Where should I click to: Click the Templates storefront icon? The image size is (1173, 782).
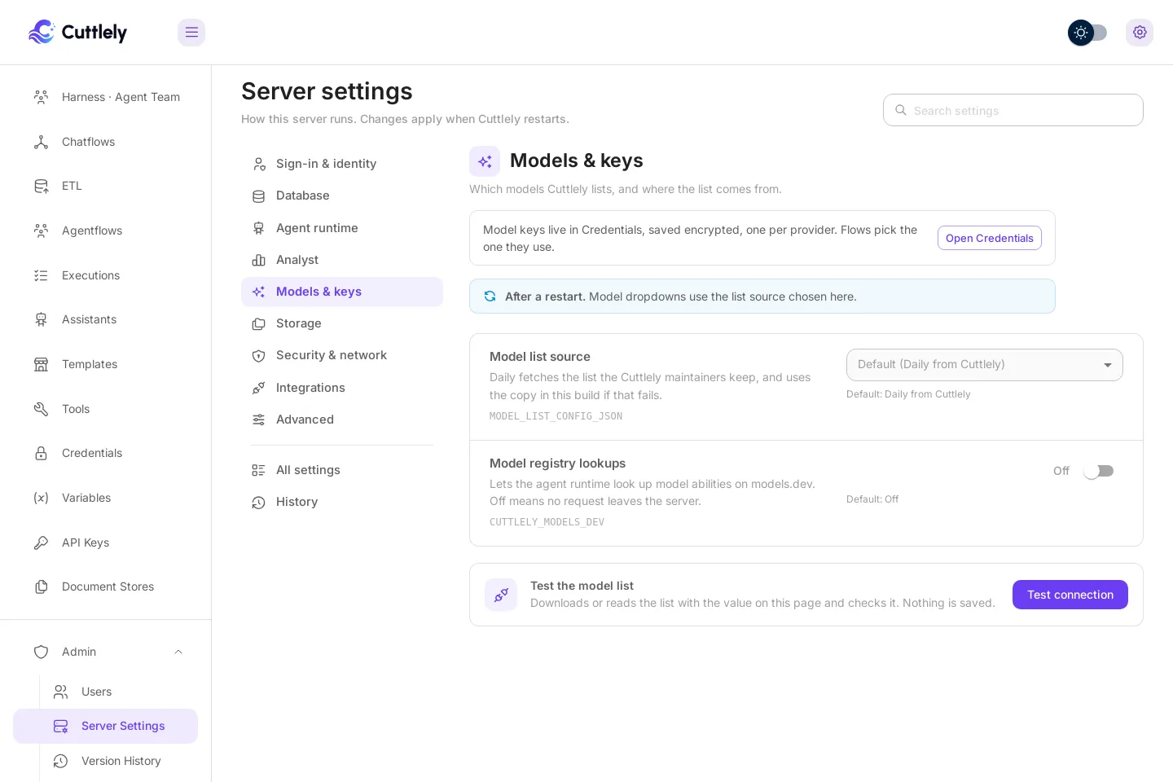41,364
